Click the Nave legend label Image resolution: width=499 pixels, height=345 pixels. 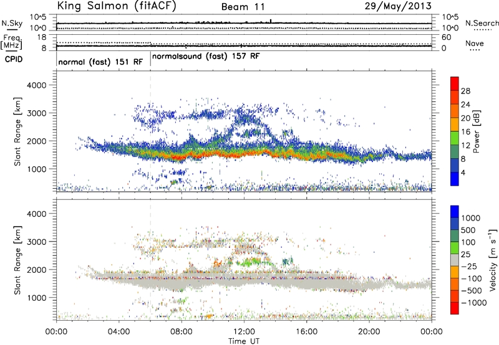(x=475, y=43)
